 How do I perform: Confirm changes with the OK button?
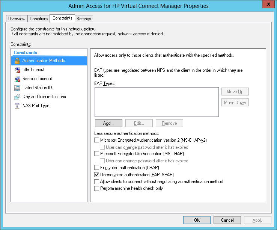tap(197, 220)
